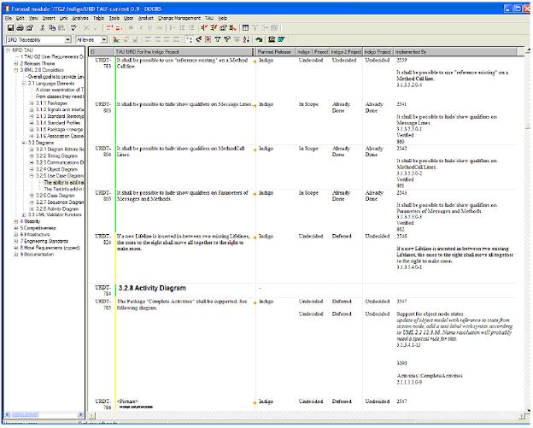Click the black icon left of the teal one
Image resolution: width=533 pixels, height=428 pixels.
tap(272, 40)
